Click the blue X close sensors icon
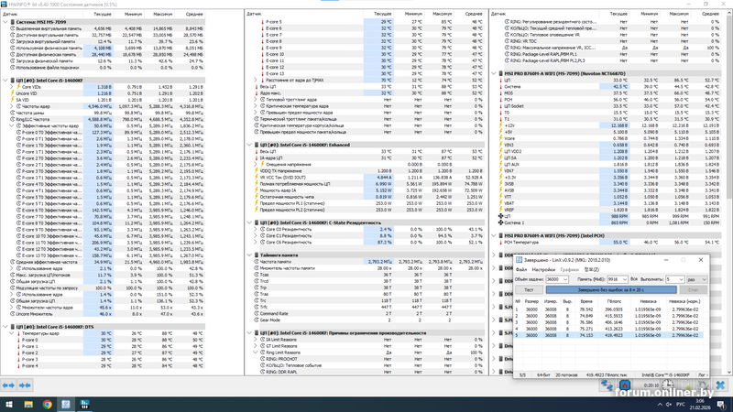Screen dimensions: 733x412 click(x=719, y=385)
